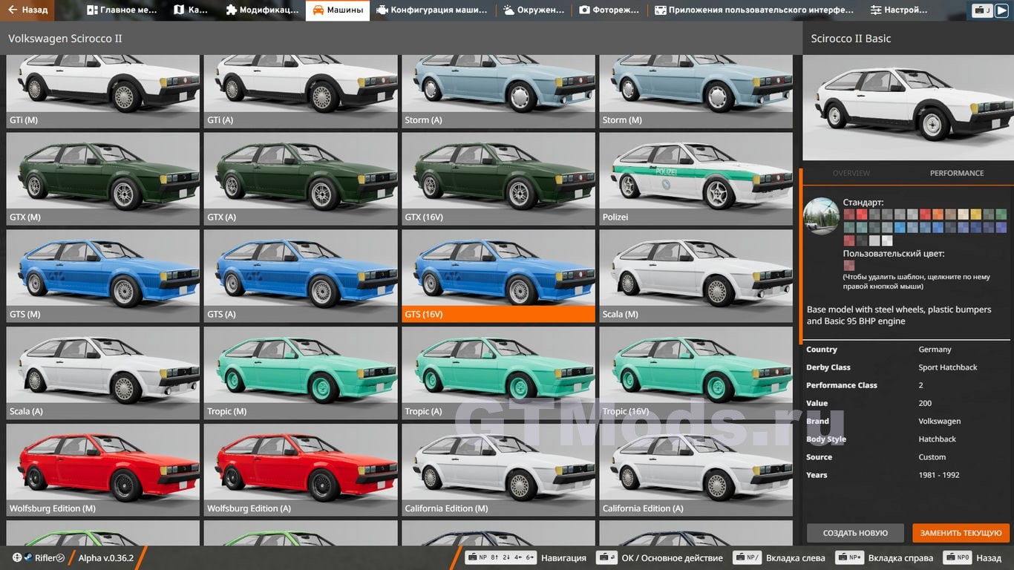Click the round paint preview sphere
The height and width of the screenshot is (570, 1014).
821,217
